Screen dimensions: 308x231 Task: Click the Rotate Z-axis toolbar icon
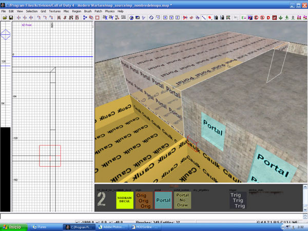click(x=51, y=17)
